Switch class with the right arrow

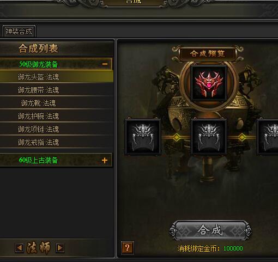(x=60, y=248)
